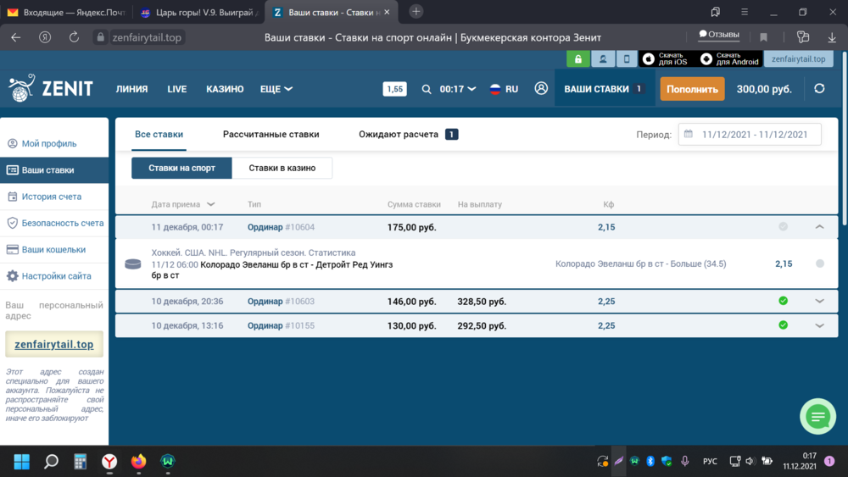
Task: Open ЛИНИЯ menu item
Action: click(131, 89)
